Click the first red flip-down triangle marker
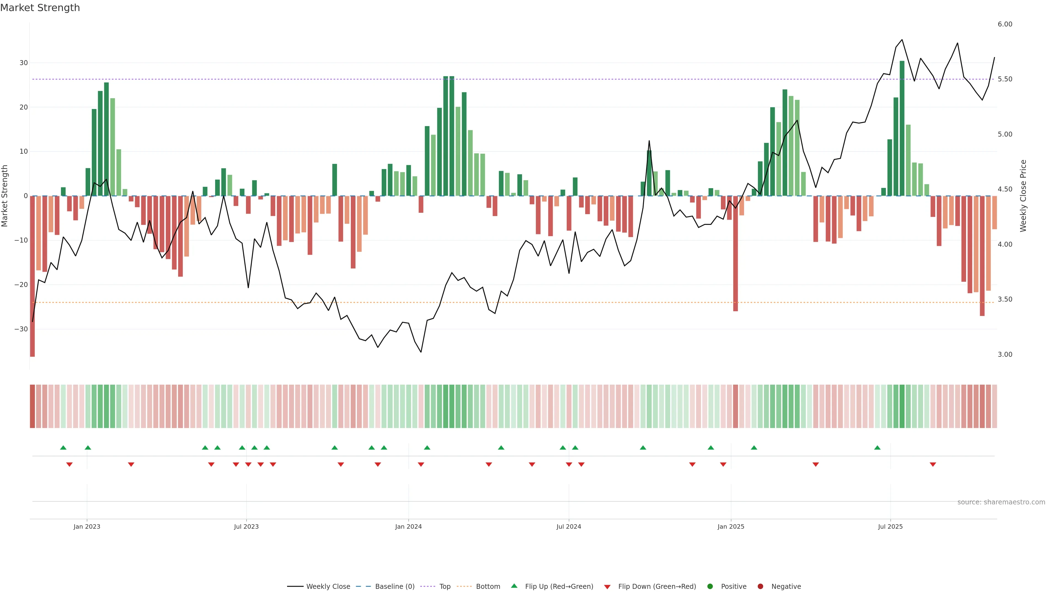The height and width of the screenshot is (596, 1059). pos(69,464)
